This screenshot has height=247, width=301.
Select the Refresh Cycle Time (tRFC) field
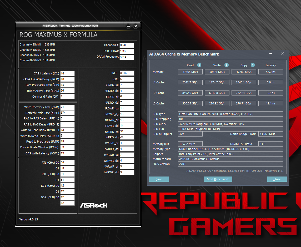coord(67,113)
